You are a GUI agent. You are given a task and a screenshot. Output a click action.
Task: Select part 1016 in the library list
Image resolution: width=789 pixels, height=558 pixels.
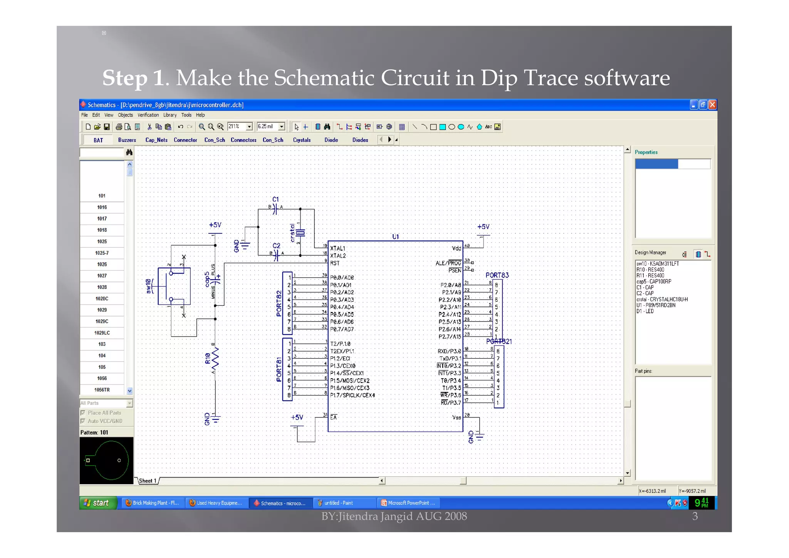point(102,208)
